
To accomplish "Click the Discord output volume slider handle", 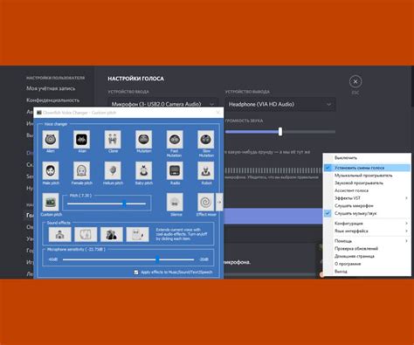I will point(280,132).
